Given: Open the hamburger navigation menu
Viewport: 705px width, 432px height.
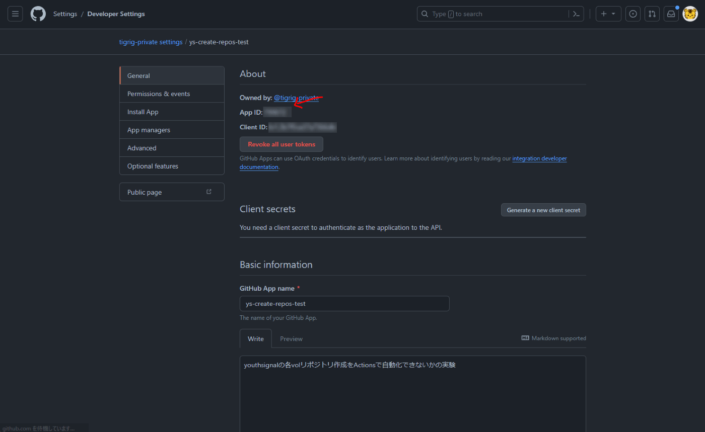Looking at the screenshot, I should (x=15, y=14).
